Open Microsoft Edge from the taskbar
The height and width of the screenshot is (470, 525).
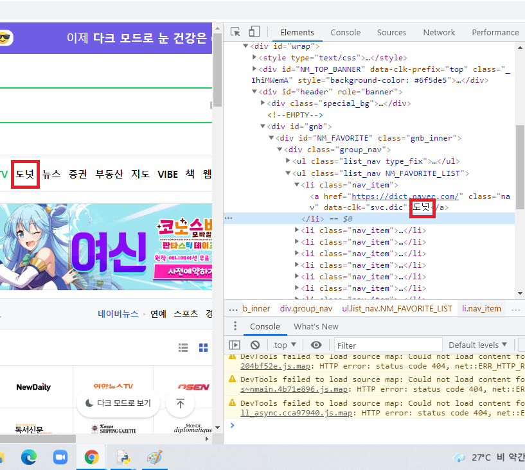[x=29, y=457]
